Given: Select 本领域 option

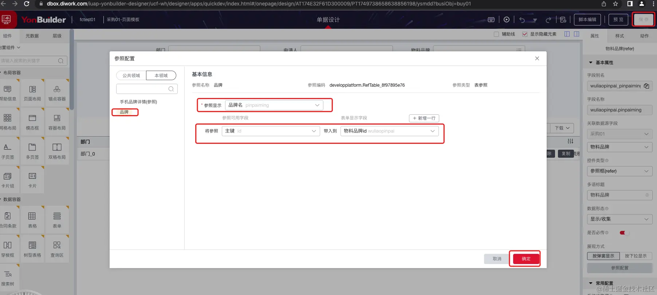Looking at the screenshot, I should pyautogui.click(x=161, y=75).
